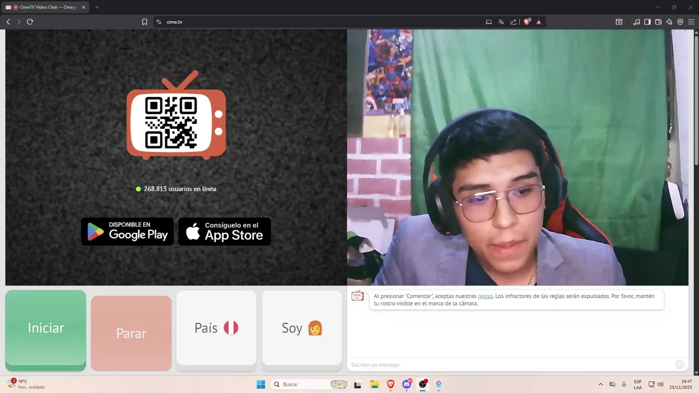699x393 pixels.
Task: Click the browser forward arrow
Action: [19, 22]
